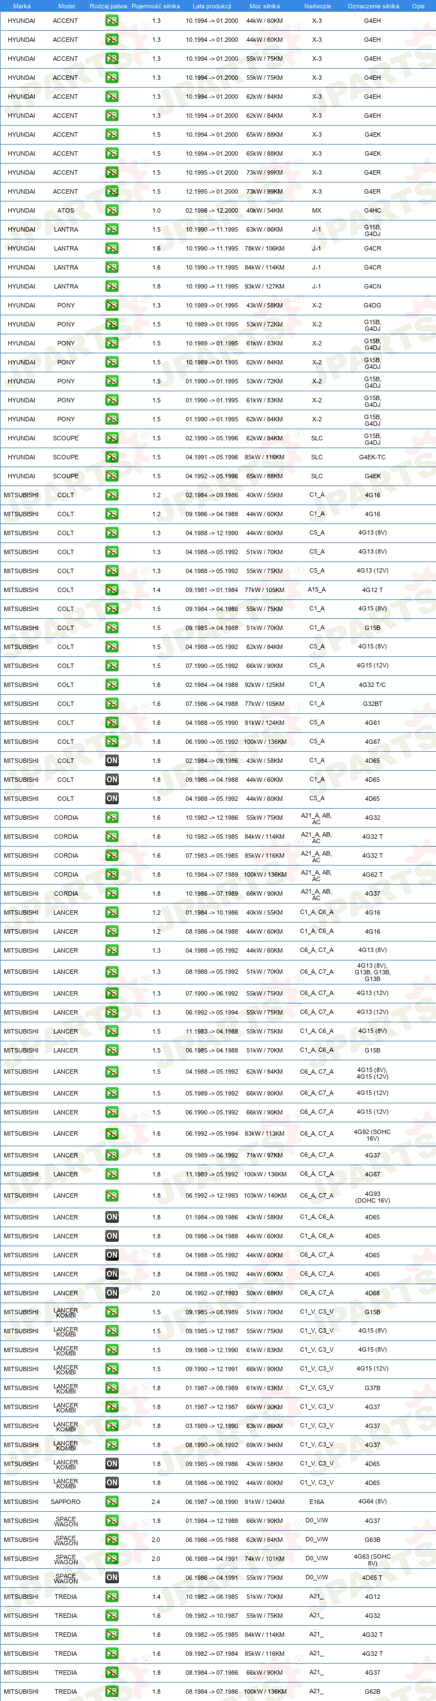436x1701 pixels.
Task: Select engine code 4D65 T
Action: click(x=372, y=1578)
